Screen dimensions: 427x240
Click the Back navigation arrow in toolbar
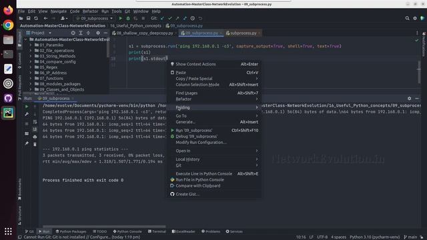pyautogui.click(x=45, y=18)
